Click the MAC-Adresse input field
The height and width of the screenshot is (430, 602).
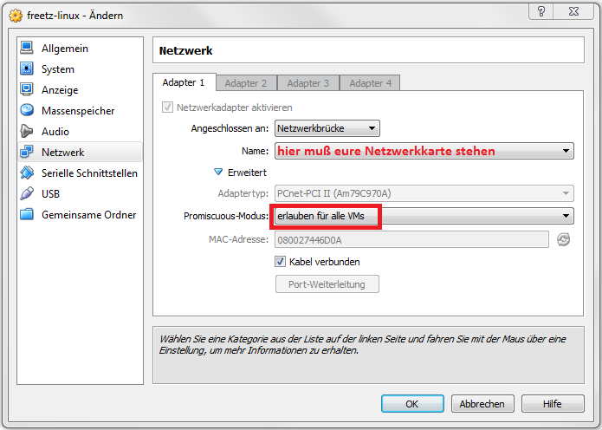click(411, 239)
